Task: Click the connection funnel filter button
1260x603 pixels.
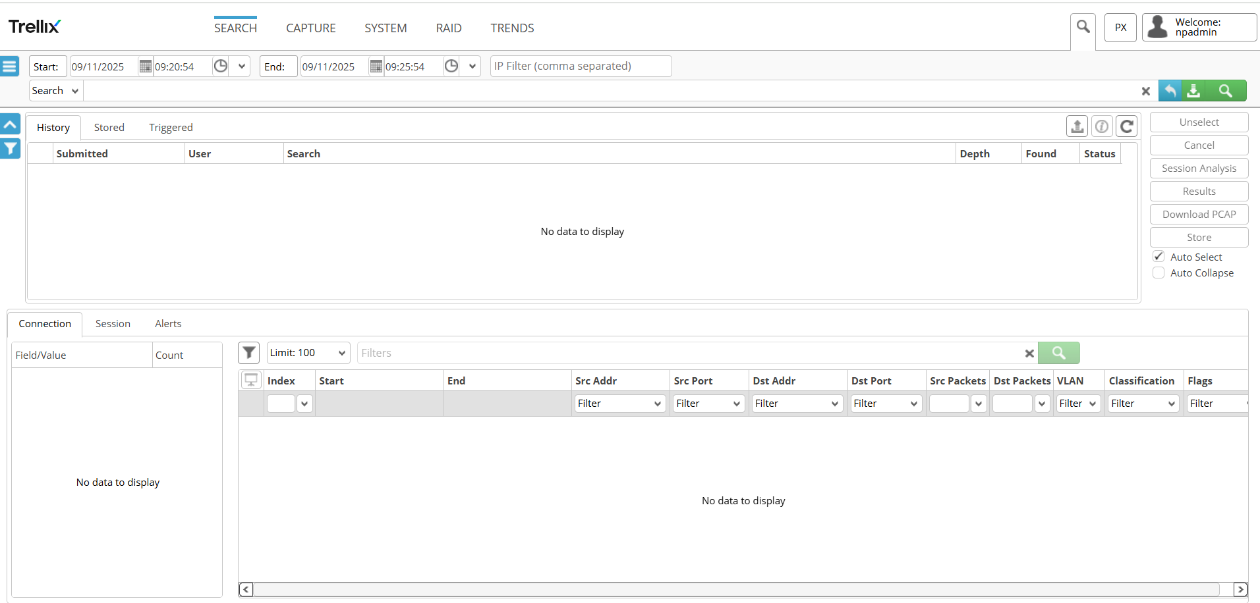Action: (x=248, y=353)
